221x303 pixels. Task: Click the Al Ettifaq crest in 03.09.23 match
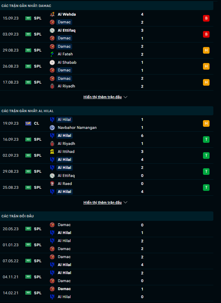click(x=52, y=30)
